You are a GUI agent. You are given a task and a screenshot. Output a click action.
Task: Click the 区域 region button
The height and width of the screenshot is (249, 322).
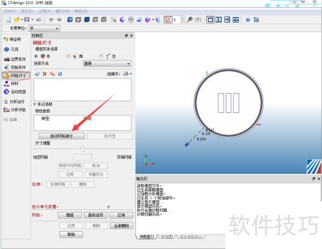click(x=121, y=215)
